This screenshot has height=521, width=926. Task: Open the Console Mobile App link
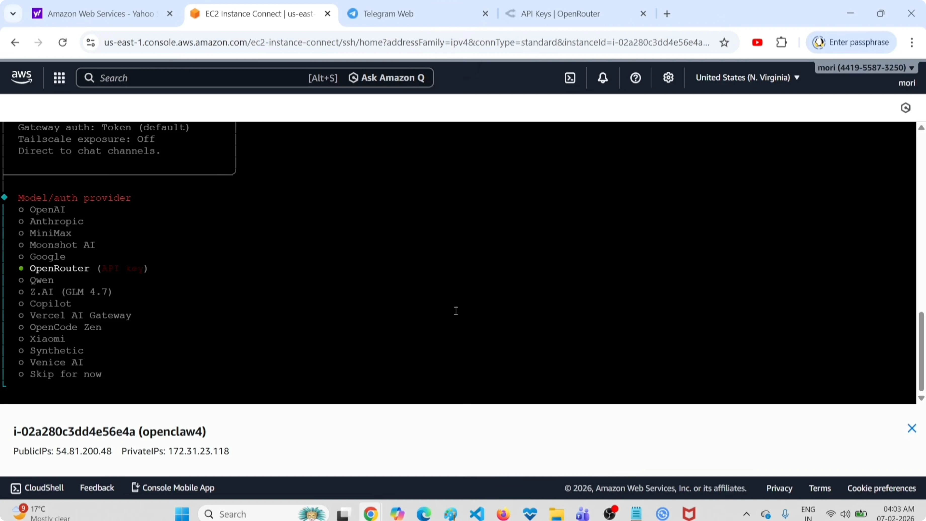click(173, 488)
